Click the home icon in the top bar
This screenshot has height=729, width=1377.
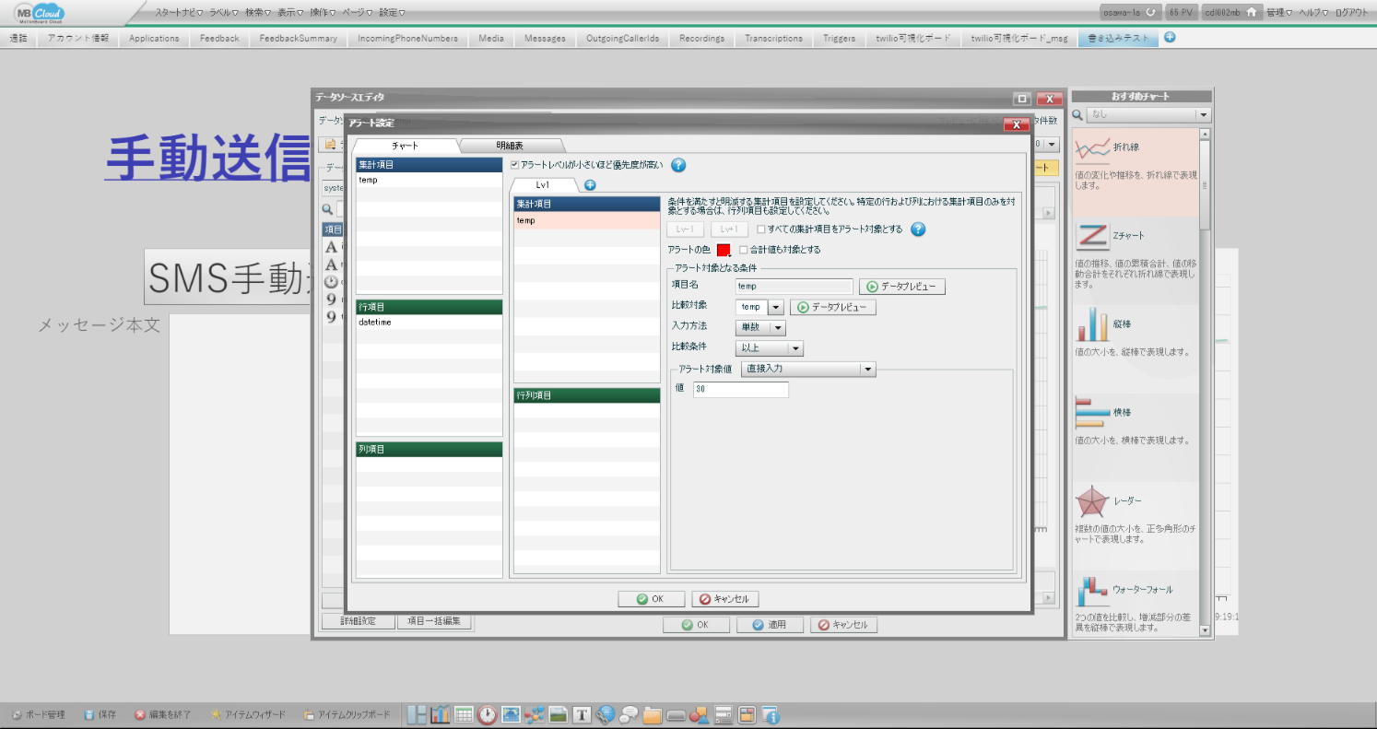tap(1251, 13)
